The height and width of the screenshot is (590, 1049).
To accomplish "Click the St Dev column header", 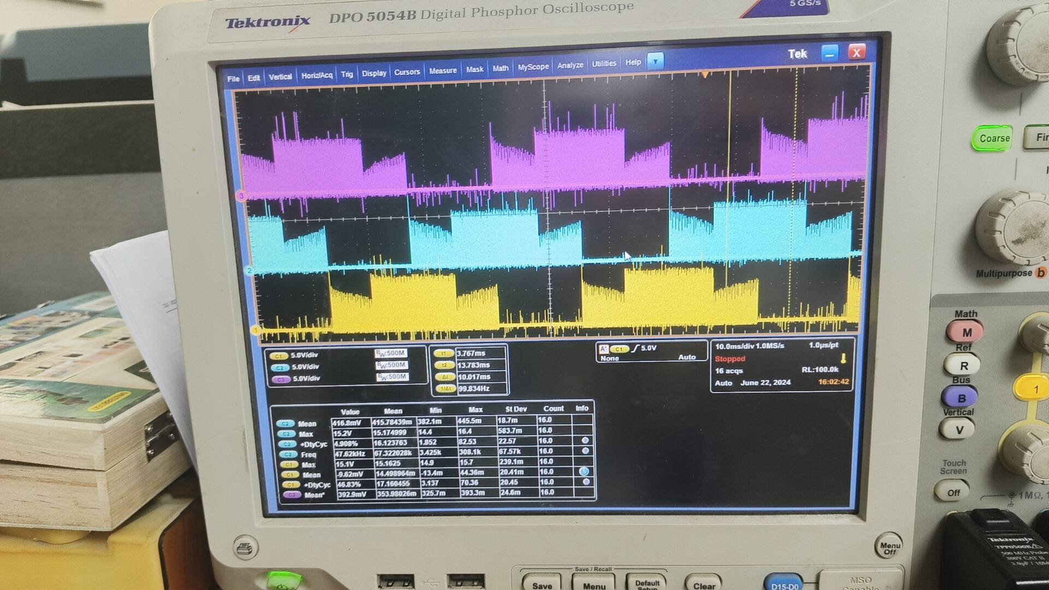I will (516, 409).
